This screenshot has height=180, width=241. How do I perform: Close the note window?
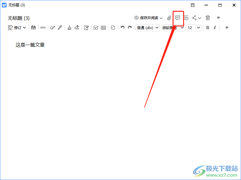(x=234, y=5)
